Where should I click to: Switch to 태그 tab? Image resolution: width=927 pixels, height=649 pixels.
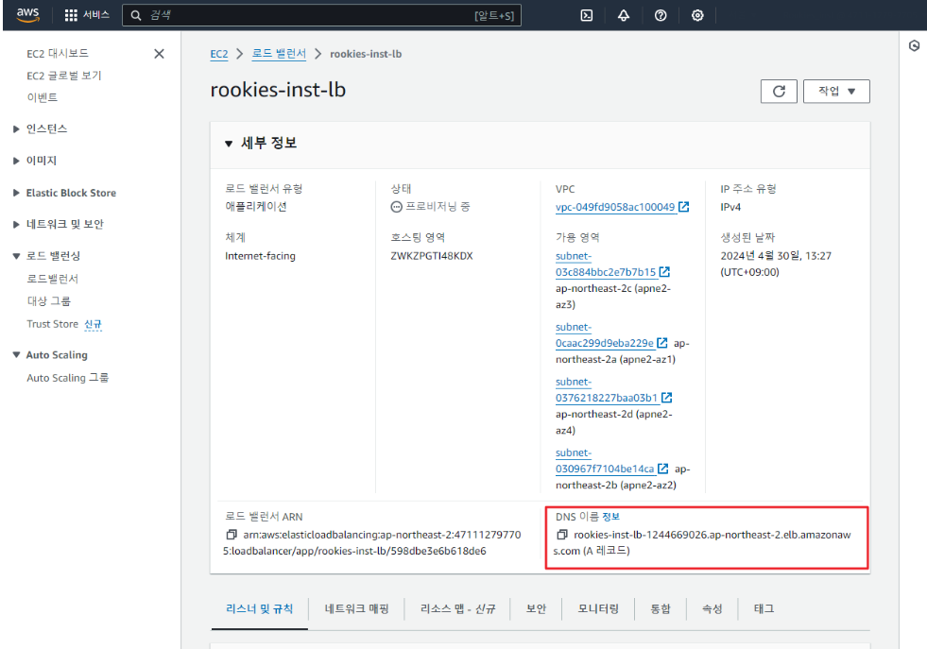(764, 608)
